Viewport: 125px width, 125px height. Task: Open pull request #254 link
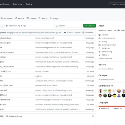point(24,33)
